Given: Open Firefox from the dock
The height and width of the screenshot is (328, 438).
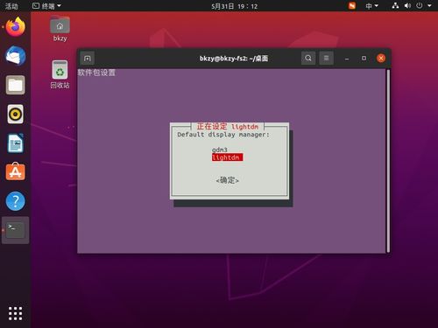Looking at the screenshot, I should click(x=16, y=27).
